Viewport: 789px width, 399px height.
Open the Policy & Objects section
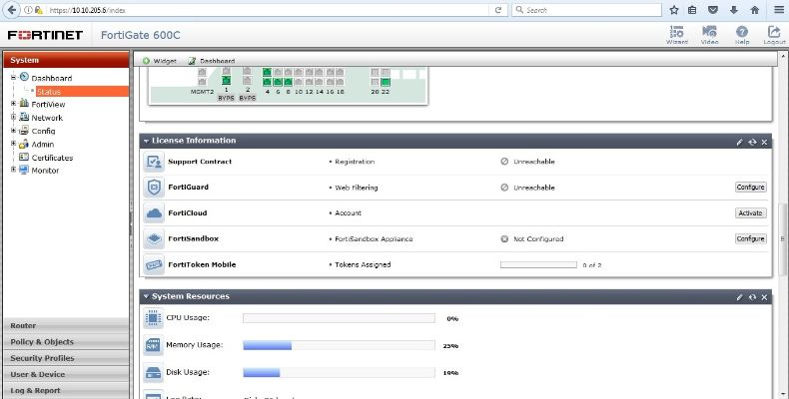click(66, 342)
